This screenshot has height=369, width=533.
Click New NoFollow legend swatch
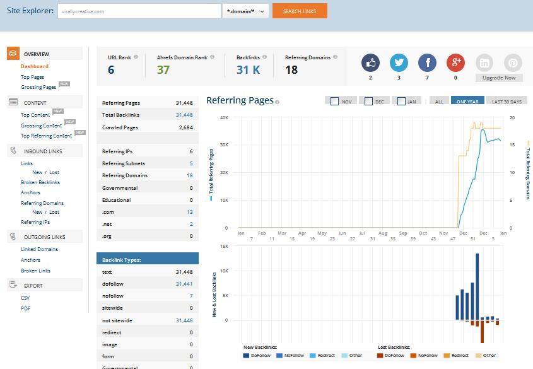(x=279, y=355)
